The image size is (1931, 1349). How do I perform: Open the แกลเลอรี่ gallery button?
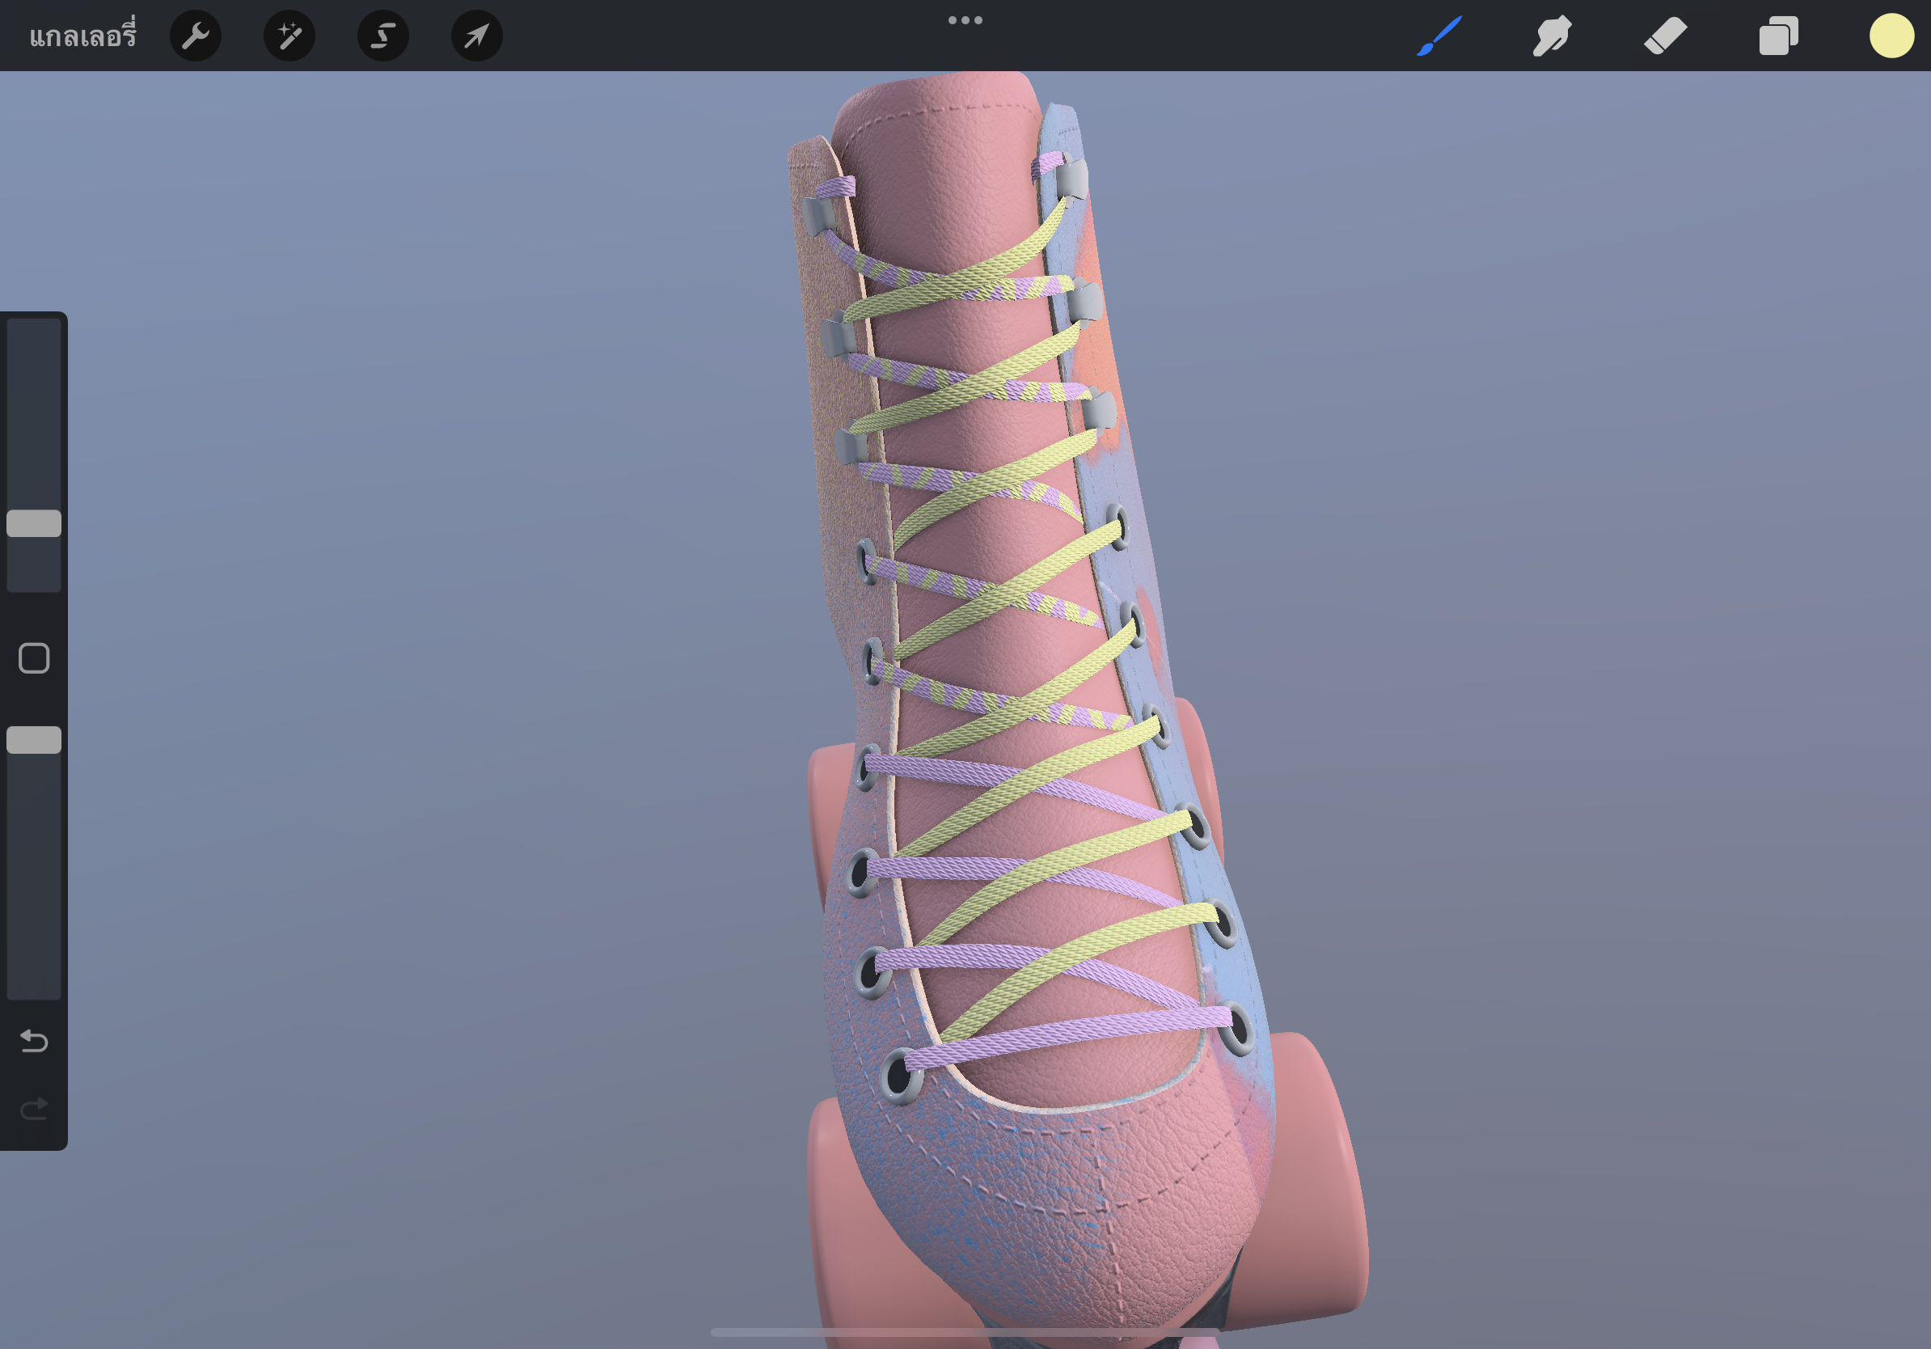point(82,36)
